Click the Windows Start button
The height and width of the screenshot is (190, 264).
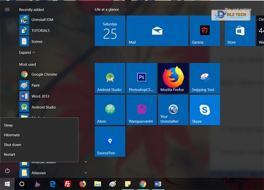tap(7, 184)
